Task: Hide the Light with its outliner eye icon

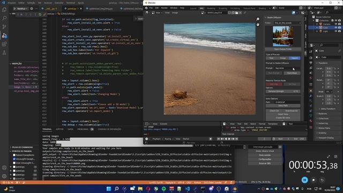Action: (x=336, y=31)
